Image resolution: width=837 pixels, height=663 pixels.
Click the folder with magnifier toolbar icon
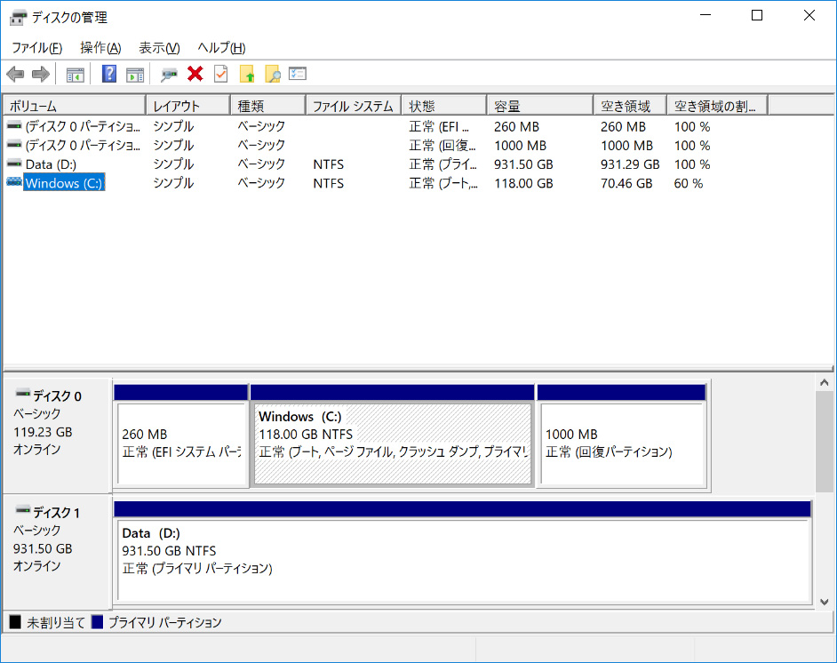[273, 74]
